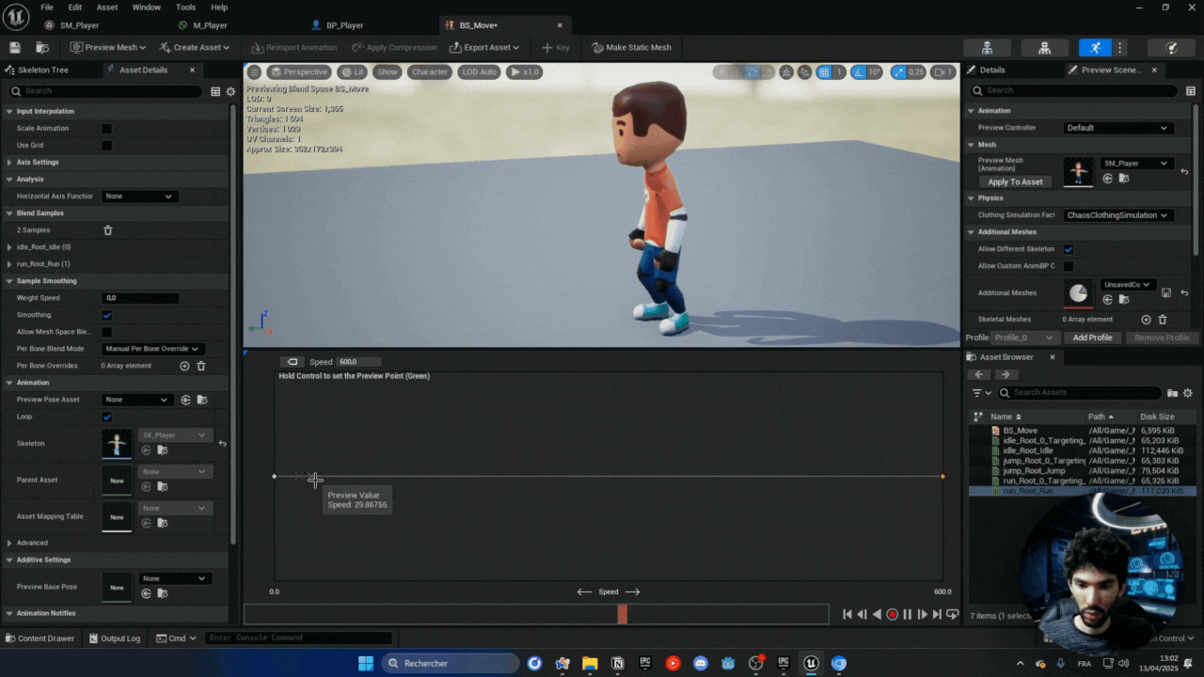Open Horizontal Axis Function dropdown
This screenshot has width=1204, height=677.
(x=139, y=197)
